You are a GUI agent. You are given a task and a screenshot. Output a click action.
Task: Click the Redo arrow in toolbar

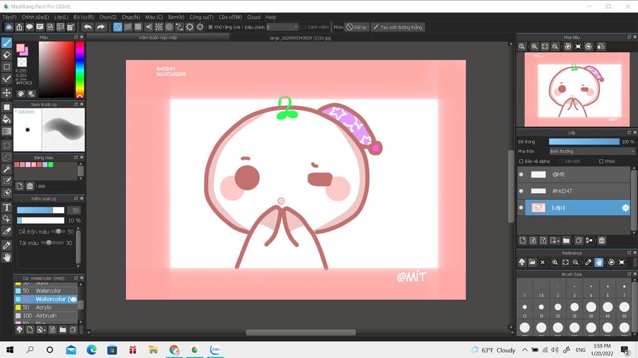pos(100,27)
